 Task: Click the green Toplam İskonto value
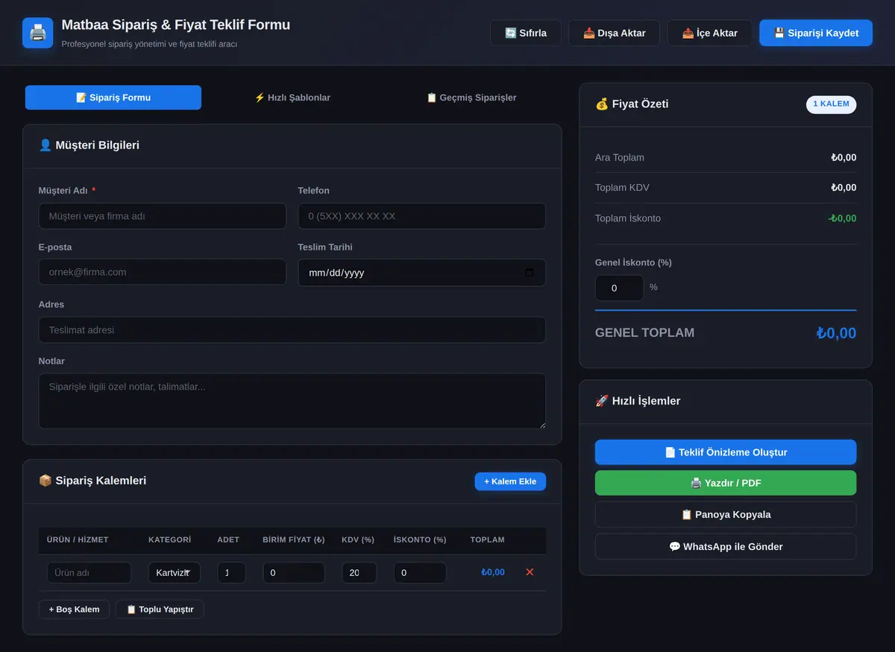coord(842,218)
